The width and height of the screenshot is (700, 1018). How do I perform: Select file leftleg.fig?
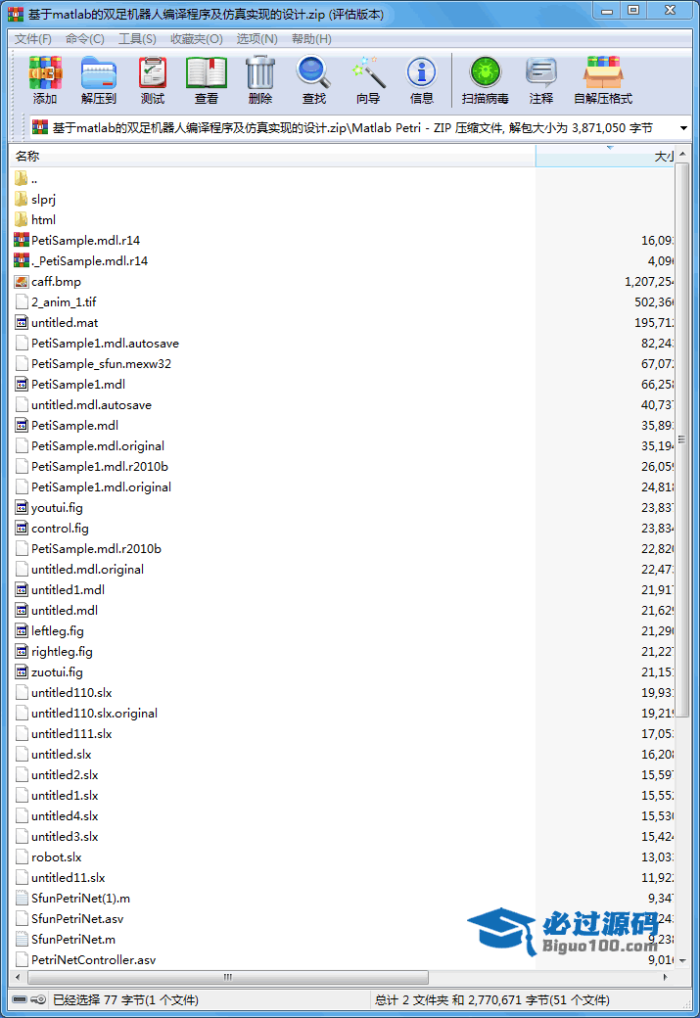tap(58, 631)
